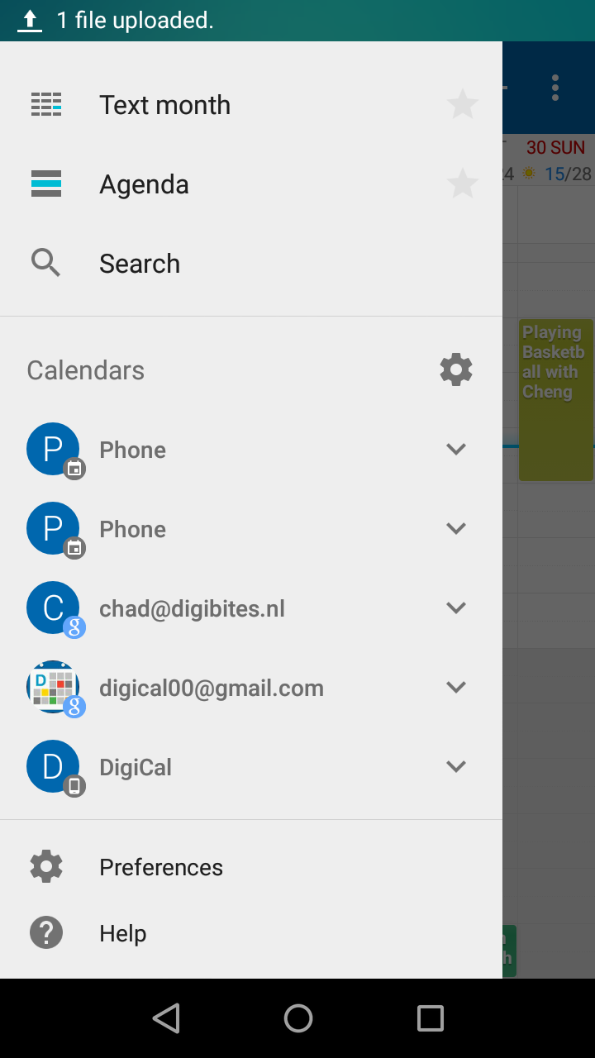595x1058 pixels.
Task: Toggle favorite star for Agenda
Action: pyautogui.click(x=462, y=183)
